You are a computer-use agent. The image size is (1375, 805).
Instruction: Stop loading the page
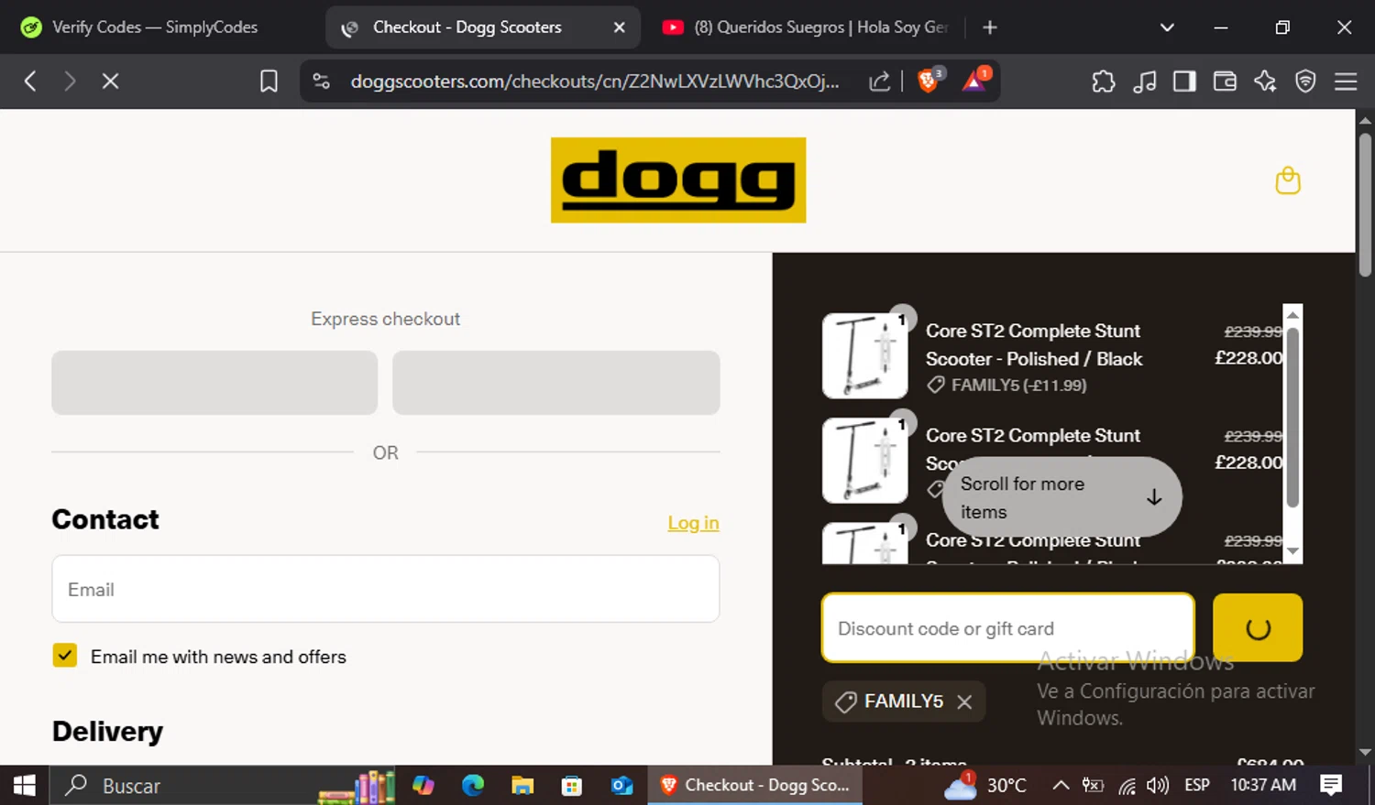click(110, 82)
